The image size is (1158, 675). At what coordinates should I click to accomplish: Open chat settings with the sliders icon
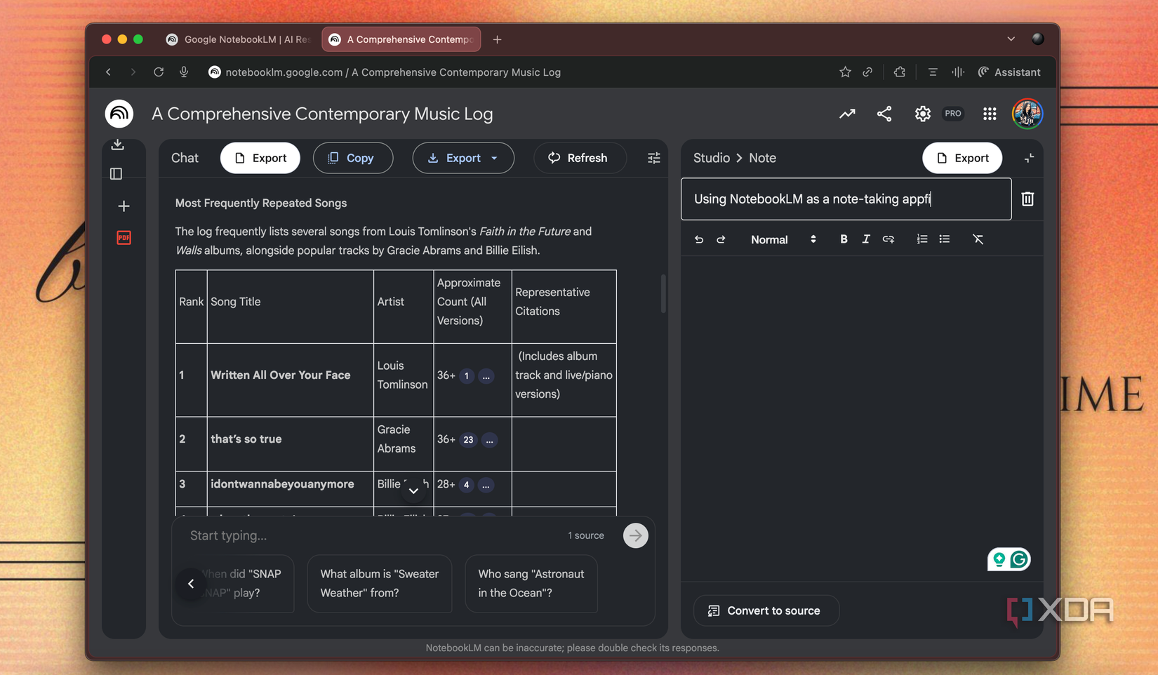click(653, 158)
